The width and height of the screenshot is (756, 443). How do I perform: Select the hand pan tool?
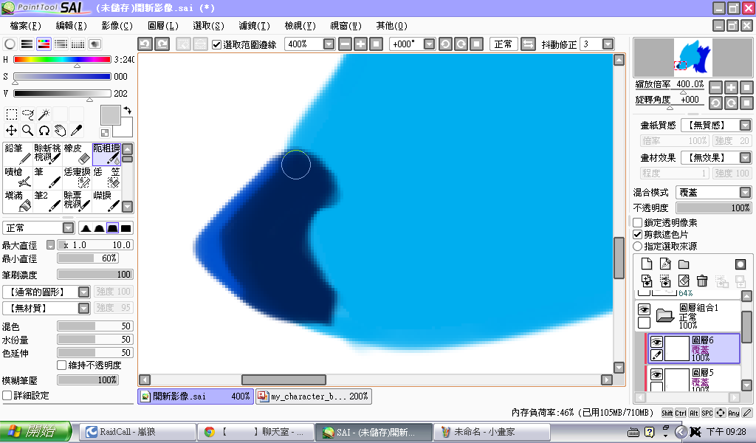pyautogui.click(x=60, y=130)
